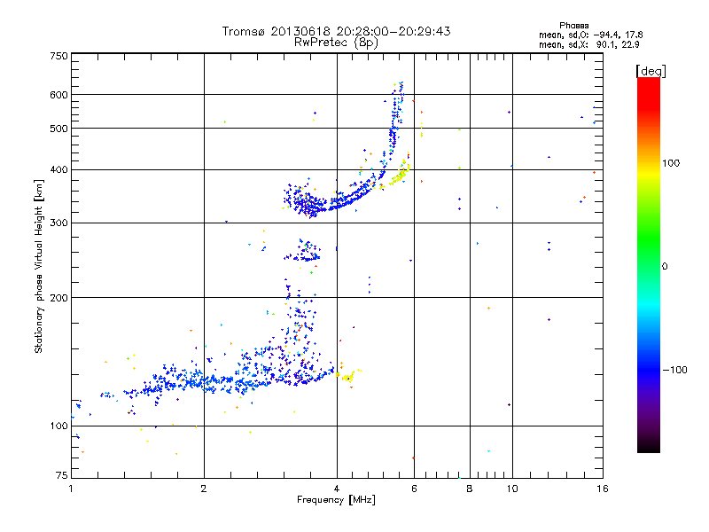
Task: Click the y-axis tick label '750'
Action: coord(58,56)
